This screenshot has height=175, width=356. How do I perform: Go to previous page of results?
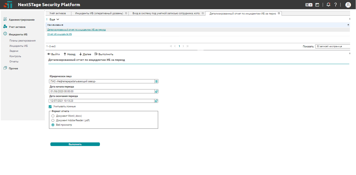point(175,46)
